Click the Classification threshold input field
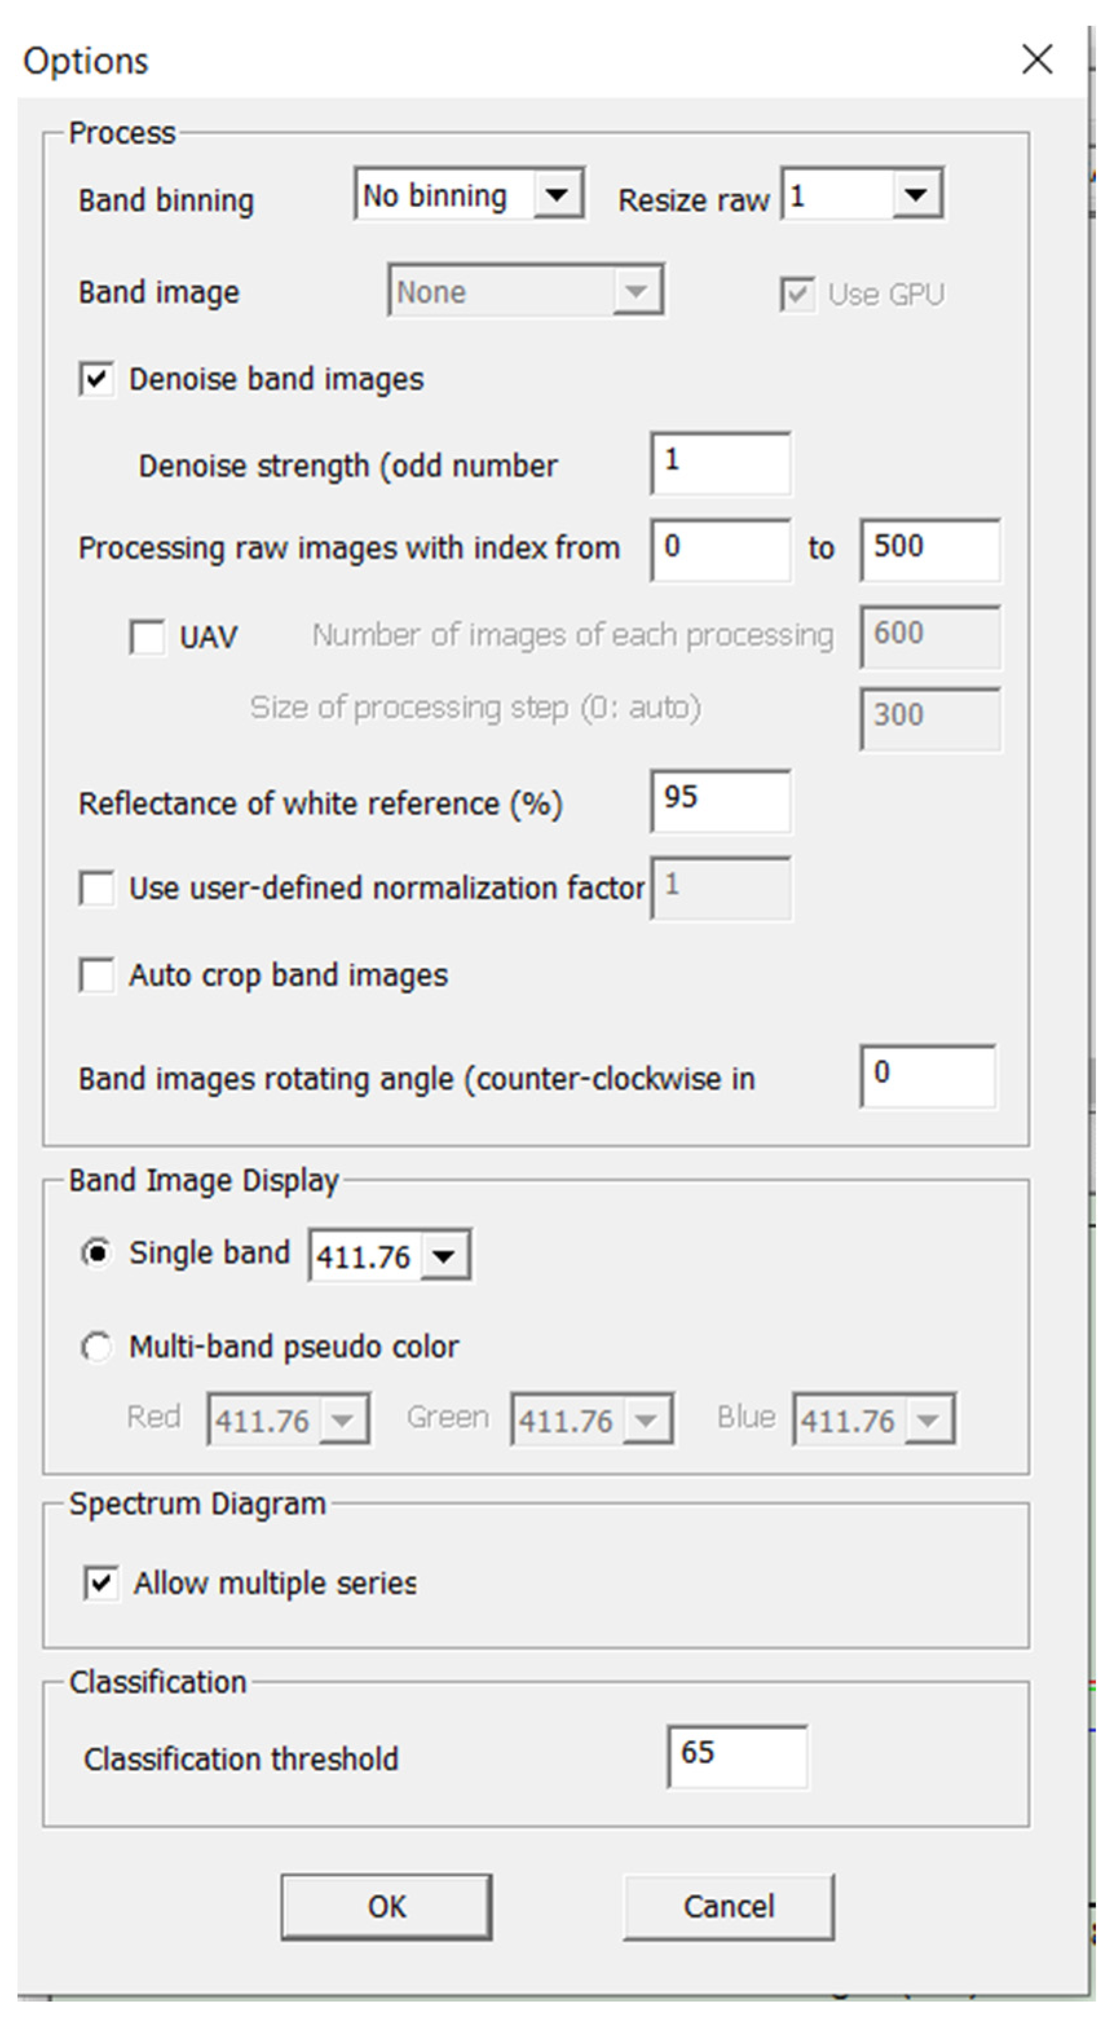The width and height of the screenshot is (1109, 2026). 737,1756
